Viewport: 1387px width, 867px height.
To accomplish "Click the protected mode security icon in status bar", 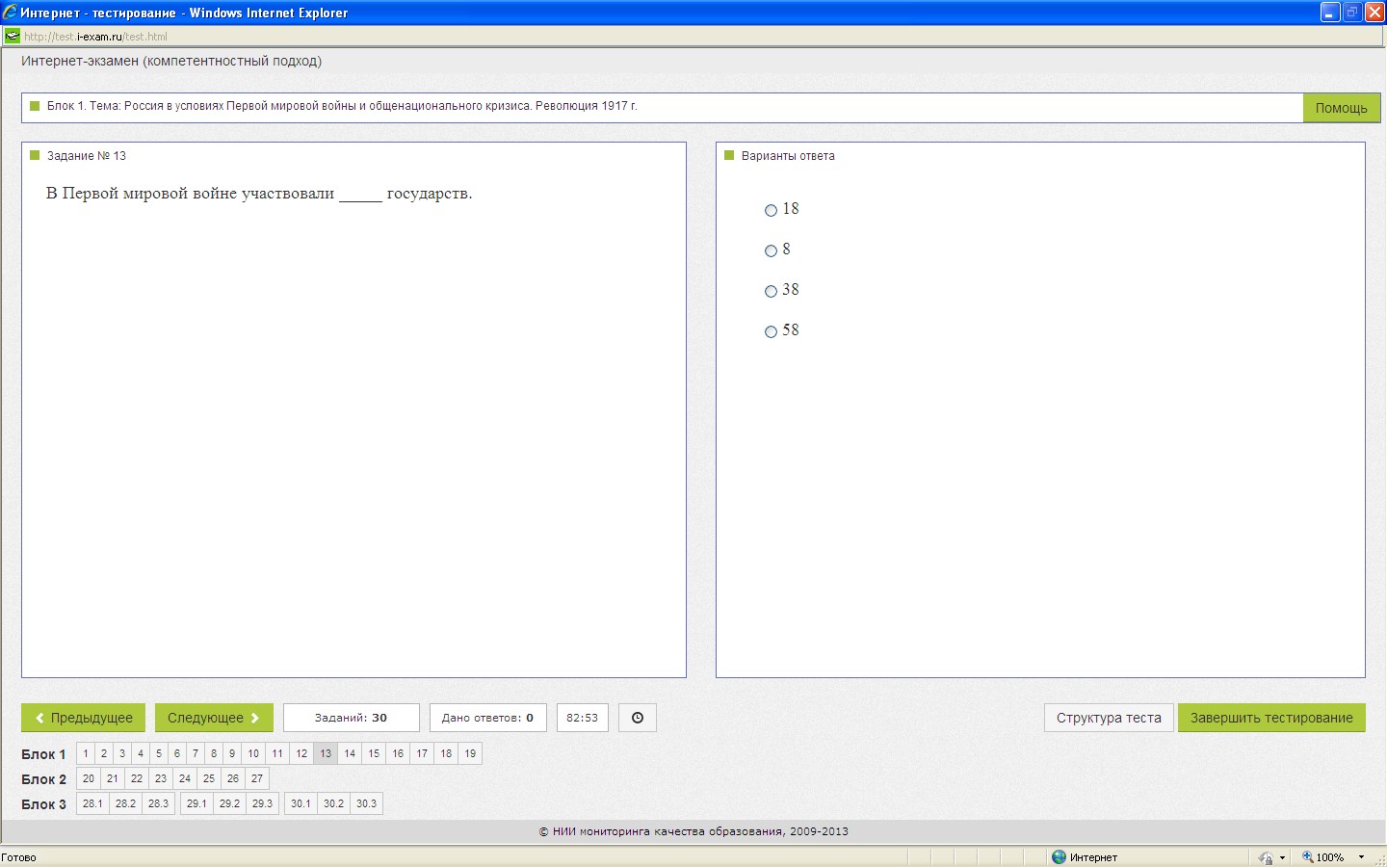I will [1265, 857].
